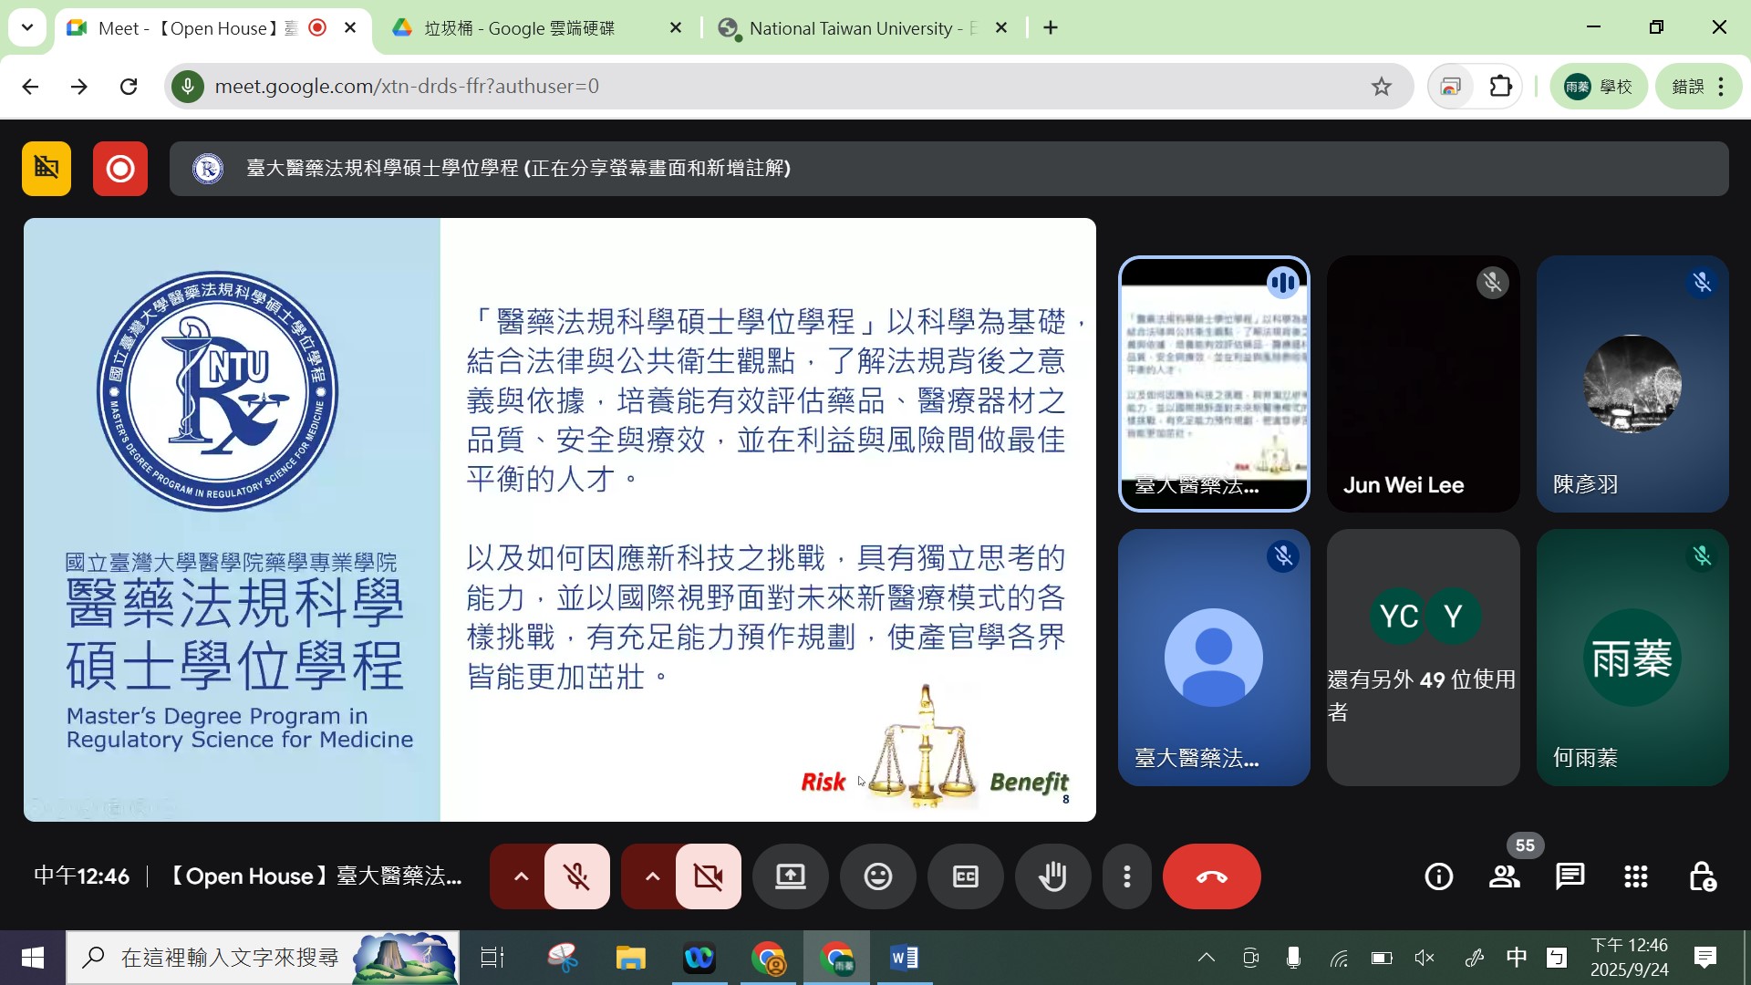The image size is (1751, 985).
Task: Open the host controls lock icon
Action: pos(1701,876)
